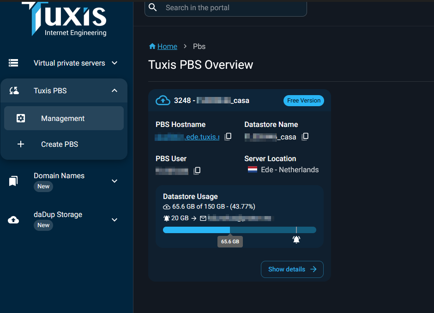This screenshot has height=313, width=434.
Task: Select the Tuxis PBS menu item
Action: 64,90
